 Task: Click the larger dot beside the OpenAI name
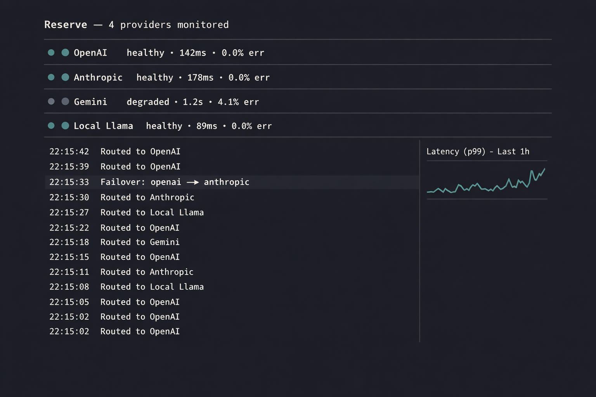coord(65,52)
